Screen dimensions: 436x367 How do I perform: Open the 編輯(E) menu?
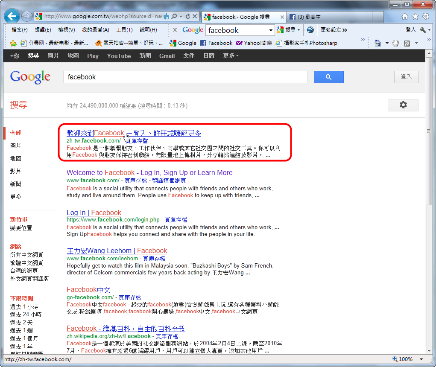(x=43, y=30)
